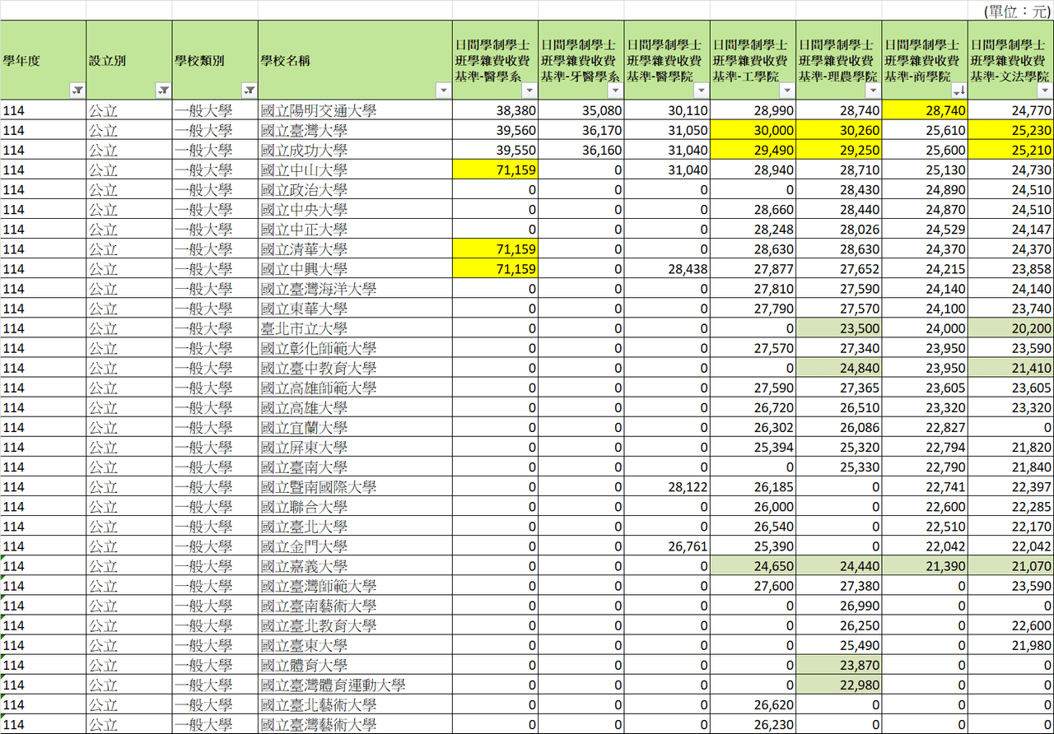
Task: Select the 28,438 cell
Action: click(667, 268)
